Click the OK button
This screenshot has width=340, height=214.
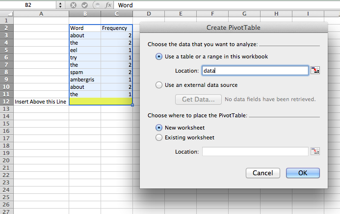tap(303, 173)
